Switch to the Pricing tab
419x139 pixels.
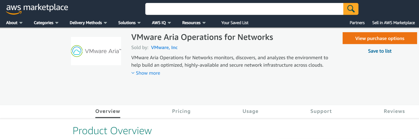click(x=181, y=111)
